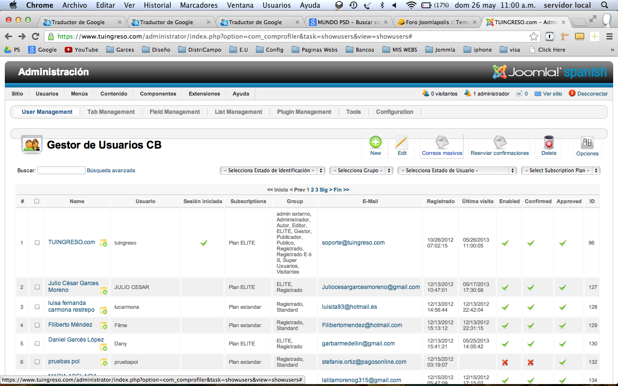Click the Apple menu icon
Viewport: 618px width, 386px height.
[13, 5]
